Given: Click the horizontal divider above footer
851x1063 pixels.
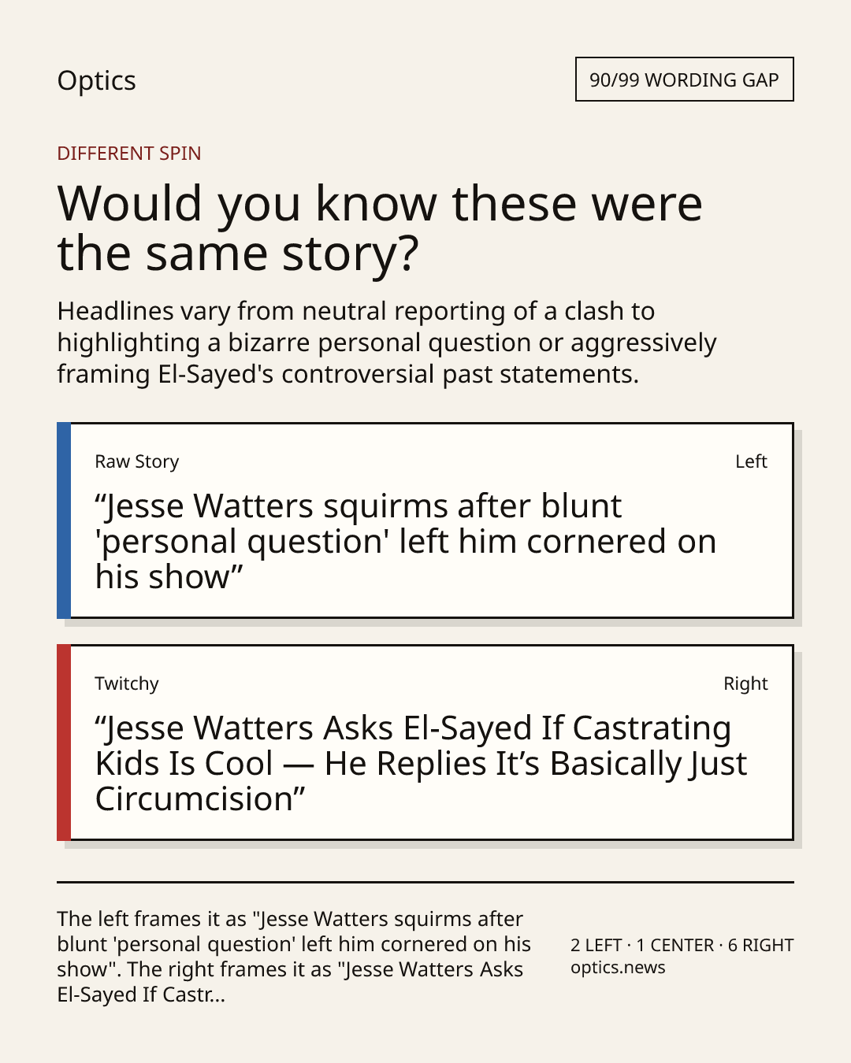Looking at the screenshot, I should 425,882.
